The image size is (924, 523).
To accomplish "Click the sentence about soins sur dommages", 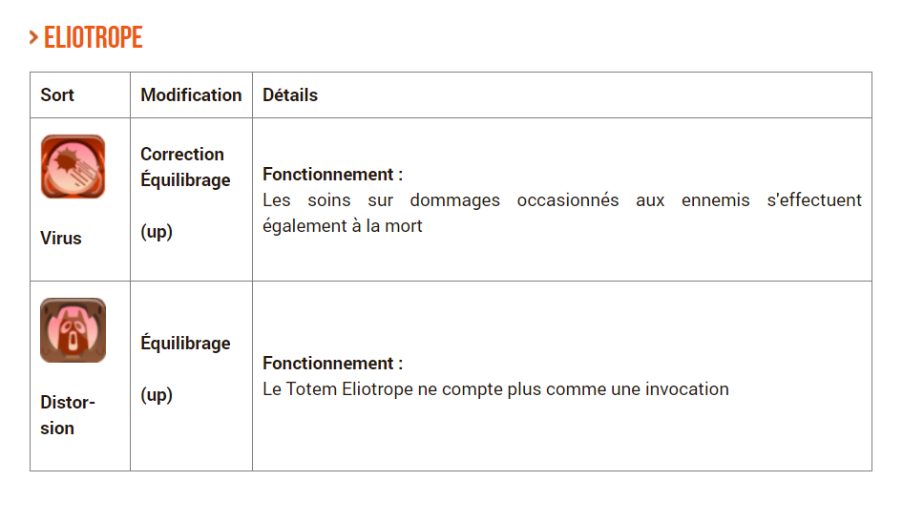I will [562, 213].
